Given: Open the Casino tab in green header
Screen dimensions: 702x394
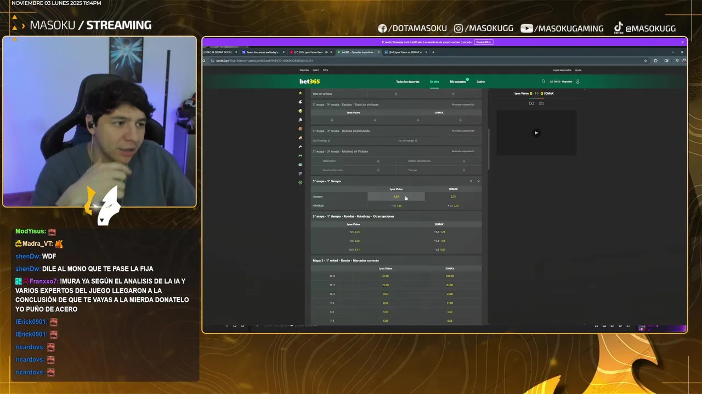Looking at the screenshot, I should pos(480,82).
